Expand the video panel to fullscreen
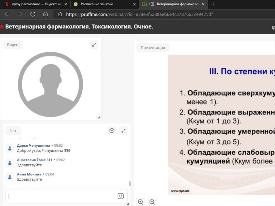The image size is (275, 206). [94, 45]
